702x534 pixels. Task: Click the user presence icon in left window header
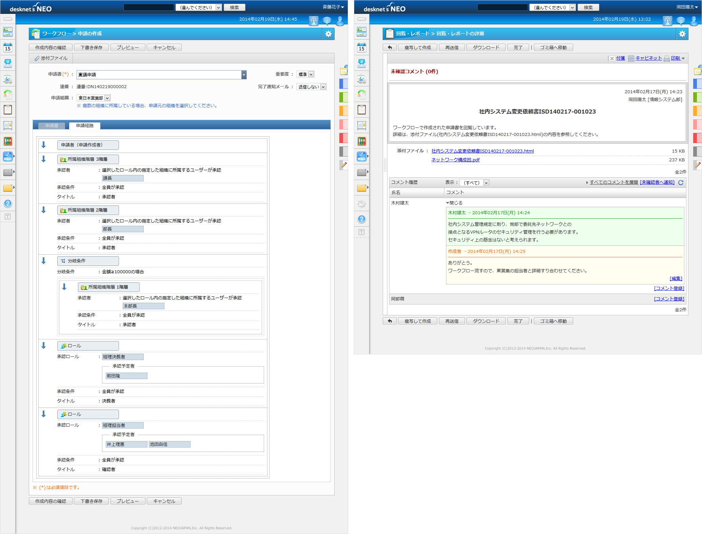[340, 21]
